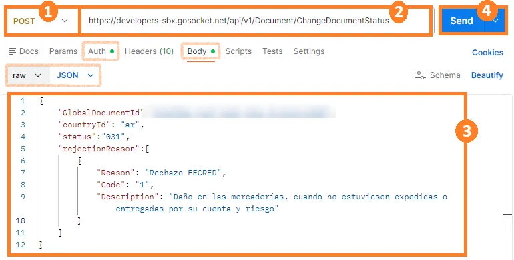Open the Cookies link

click(x=487, y=53)
